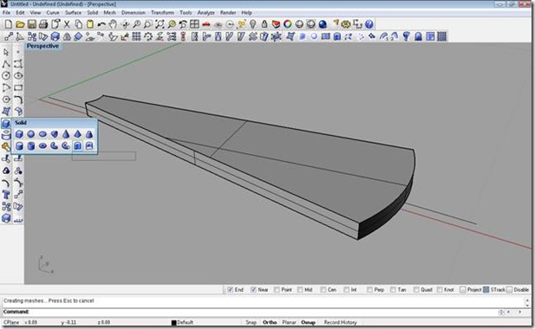This screenshot has width=535, height=329.
Task: Click into the Command input line
Action: tap(263, 312)
